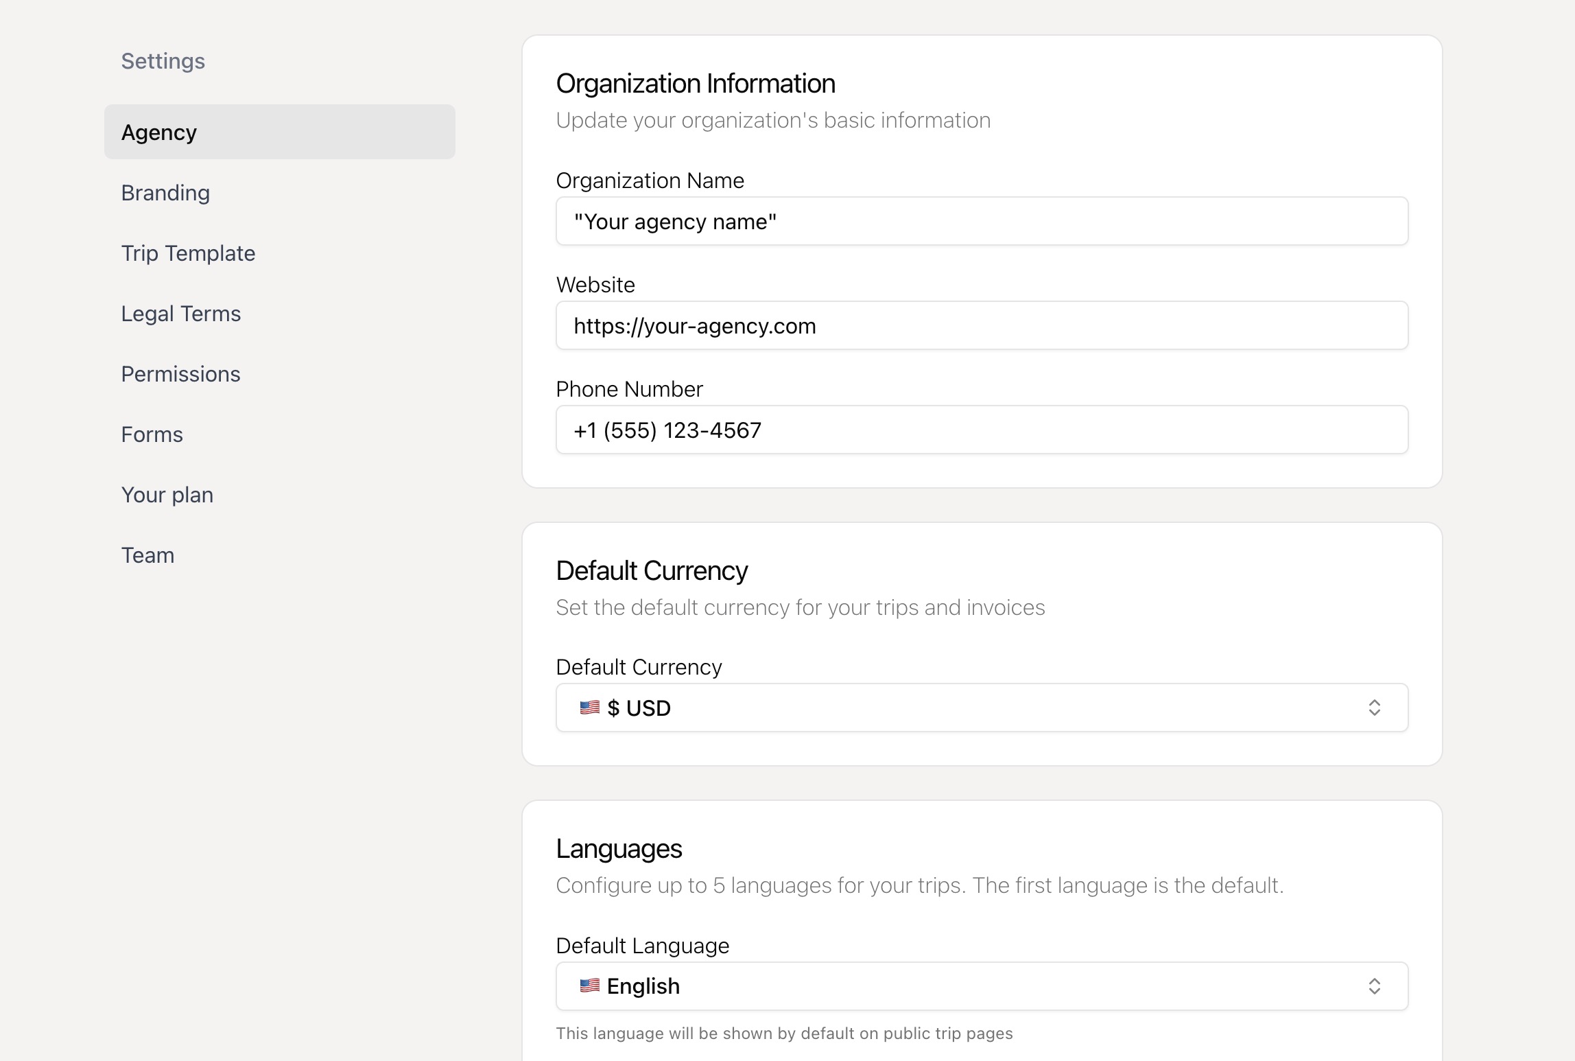Click the Languages section heading
Image resolution: width=1575 pixels, height=1061 pixels.
tap(619, 849)
